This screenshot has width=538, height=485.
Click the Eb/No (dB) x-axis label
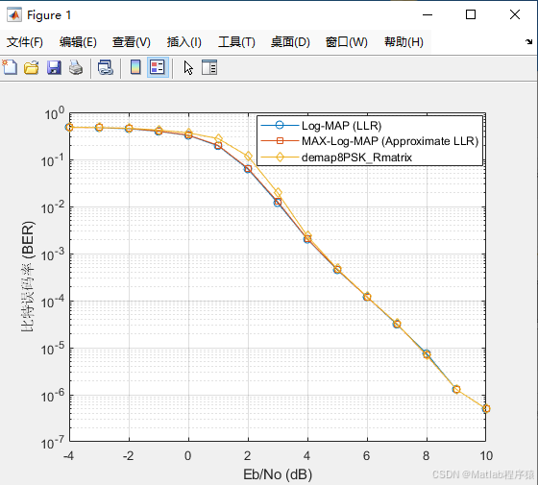[x=278, y=474]
